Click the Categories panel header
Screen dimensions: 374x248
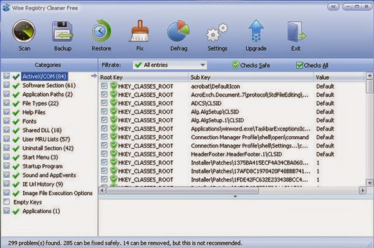click(x=49, y=65)
